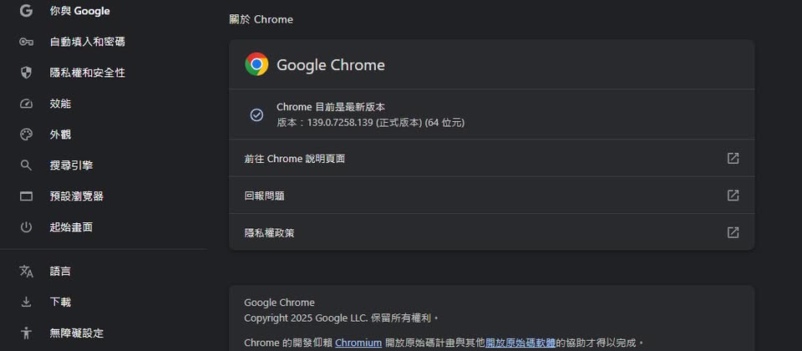Follow the 開放原始碼軟體 hyperlink
The width and height of the screenshot is (802, 351).
point(520,343)
